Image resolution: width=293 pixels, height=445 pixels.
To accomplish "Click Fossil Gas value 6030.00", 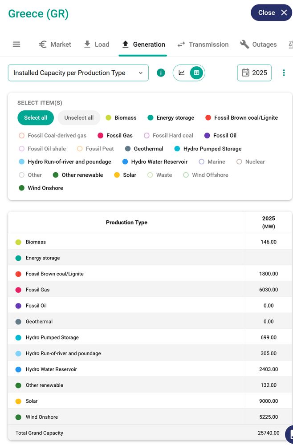I will [x=269, y=290].
